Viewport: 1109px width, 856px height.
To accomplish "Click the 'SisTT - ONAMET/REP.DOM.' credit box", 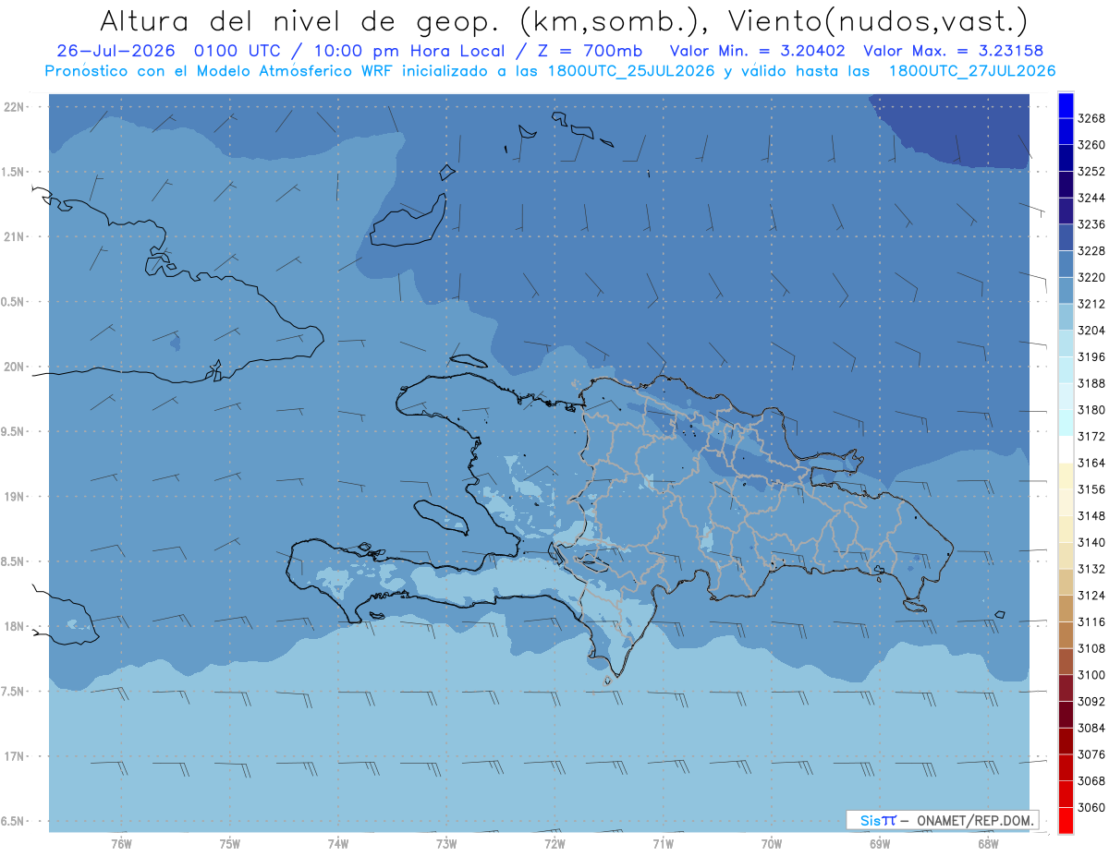I will pos(942,820).
